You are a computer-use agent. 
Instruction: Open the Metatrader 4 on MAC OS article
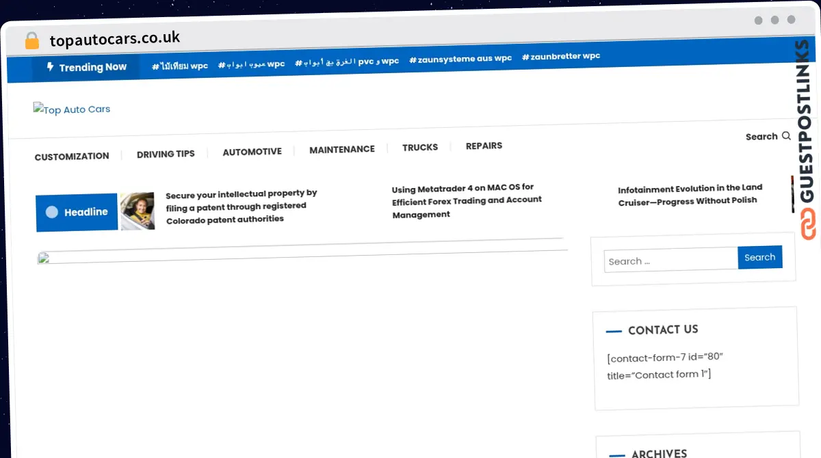coord(467,200)
